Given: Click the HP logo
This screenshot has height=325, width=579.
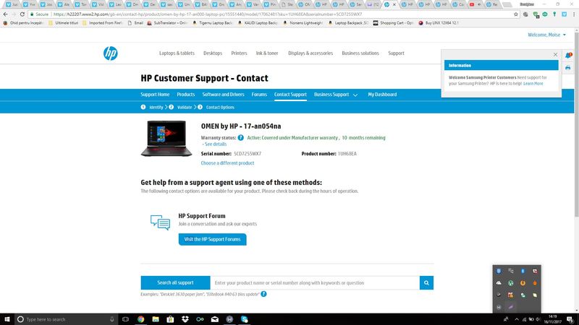Looking at the screenshot, I should [111, 53].
